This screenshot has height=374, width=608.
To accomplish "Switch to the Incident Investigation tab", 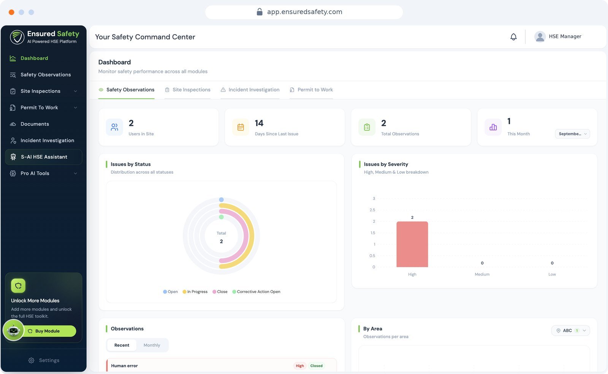I will pos(250,90).
